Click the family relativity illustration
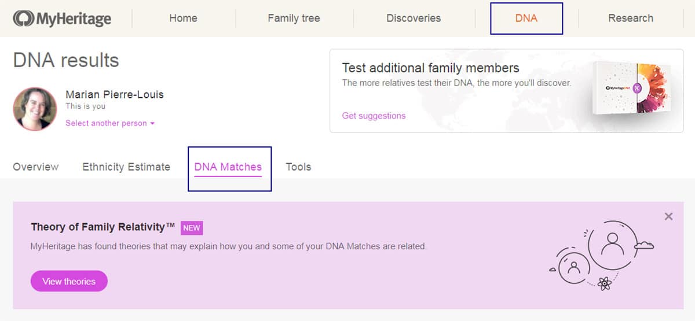 (x=601, y=254)
